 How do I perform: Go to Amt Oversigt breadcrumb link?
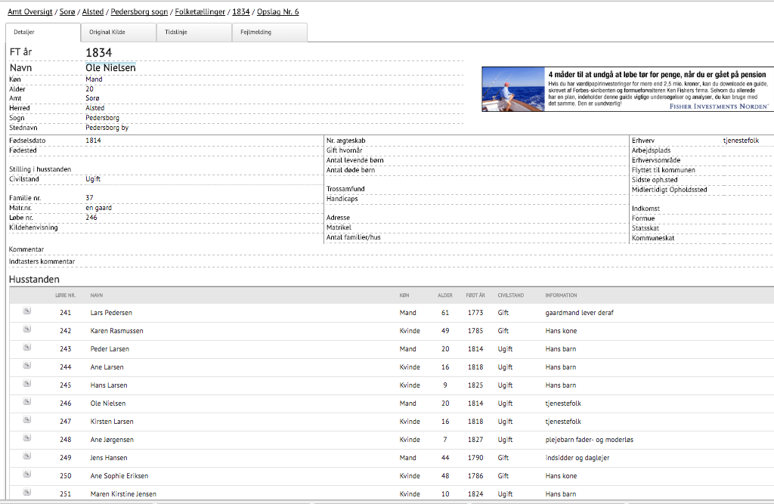point(30,12)
